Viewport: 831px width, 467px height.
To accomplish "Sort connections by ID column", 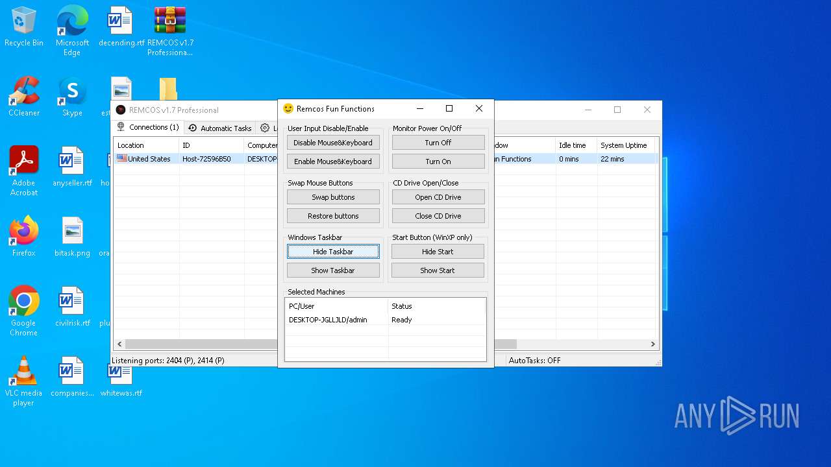I will (x=211, y=145).
